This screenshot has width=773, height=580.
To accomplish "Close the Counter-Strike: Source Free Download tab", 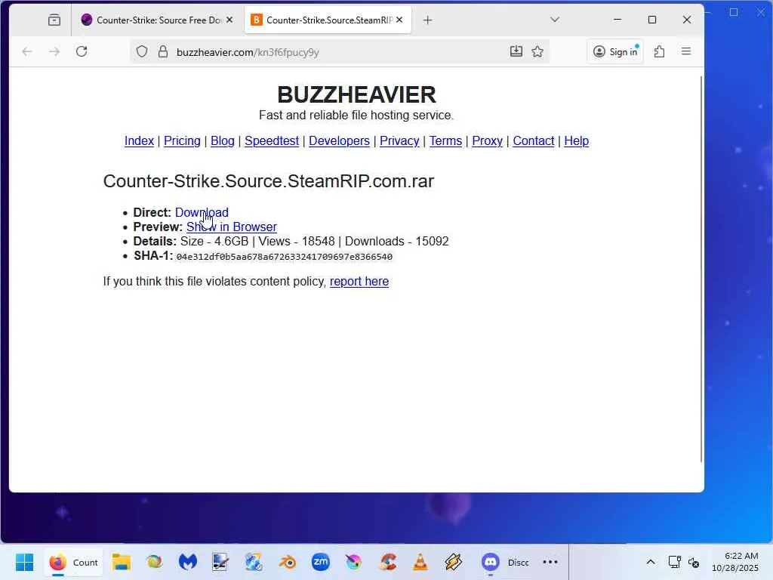I will (229, 20).
